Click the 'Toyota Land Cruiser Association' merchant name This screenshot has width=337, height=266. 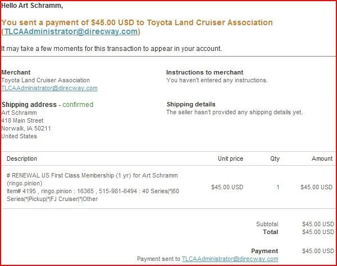[x=45, y=80]
